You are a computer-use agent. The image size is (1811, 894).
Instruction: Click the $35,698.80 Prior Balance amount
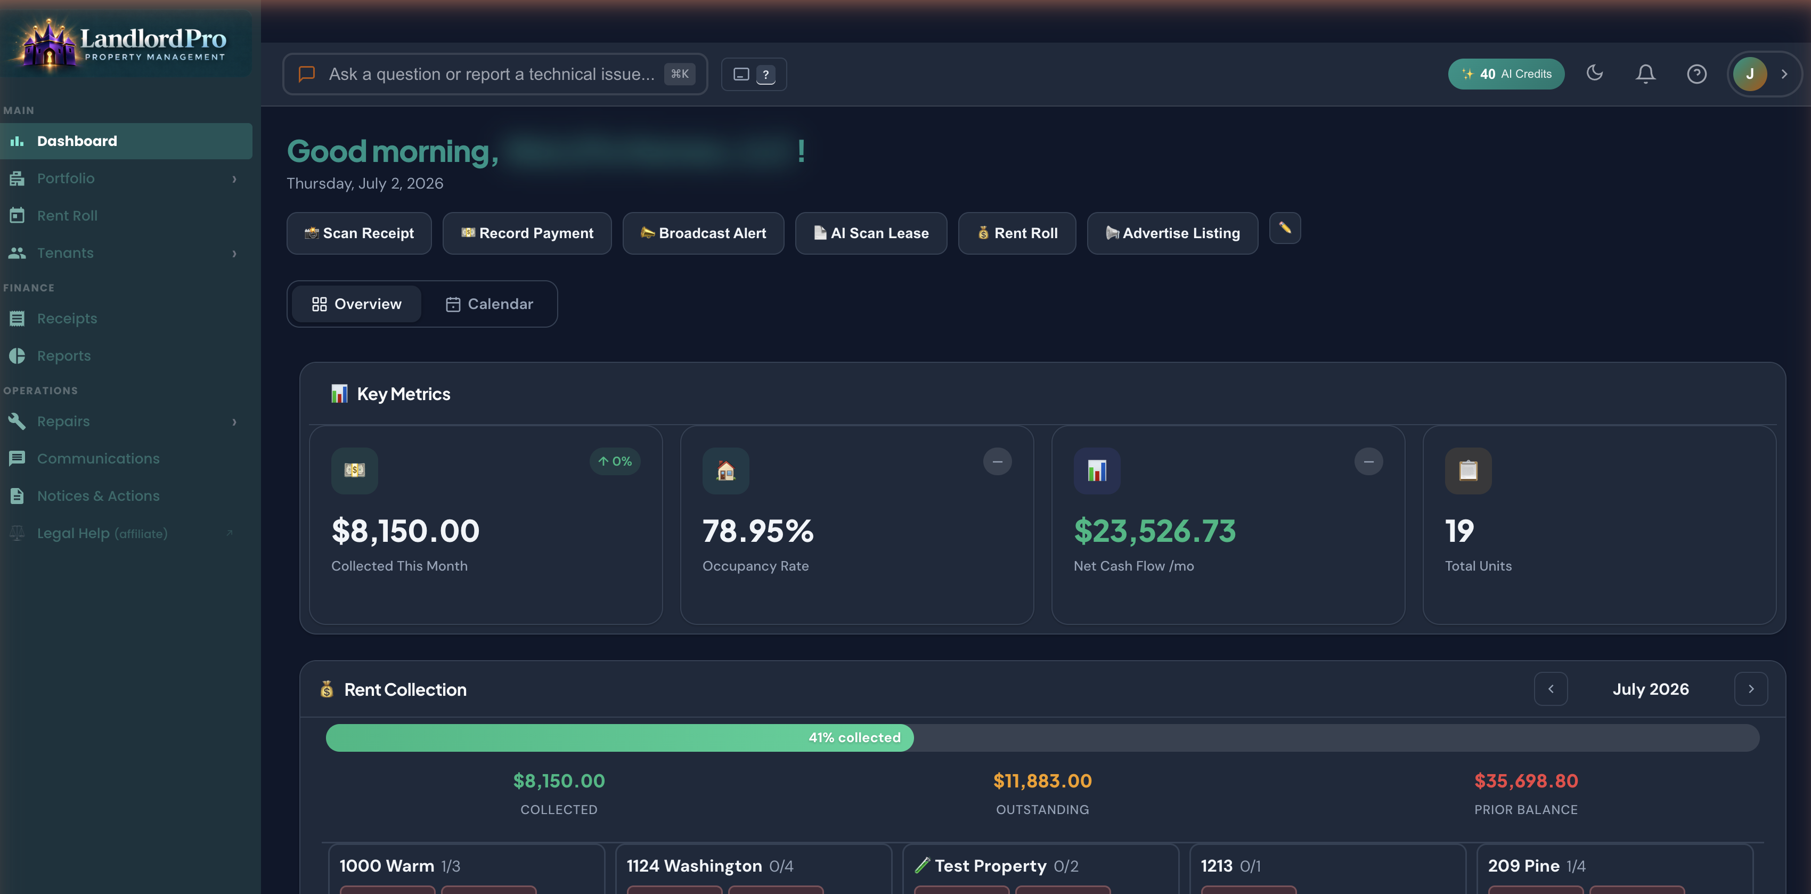[x=1526, y=781]
